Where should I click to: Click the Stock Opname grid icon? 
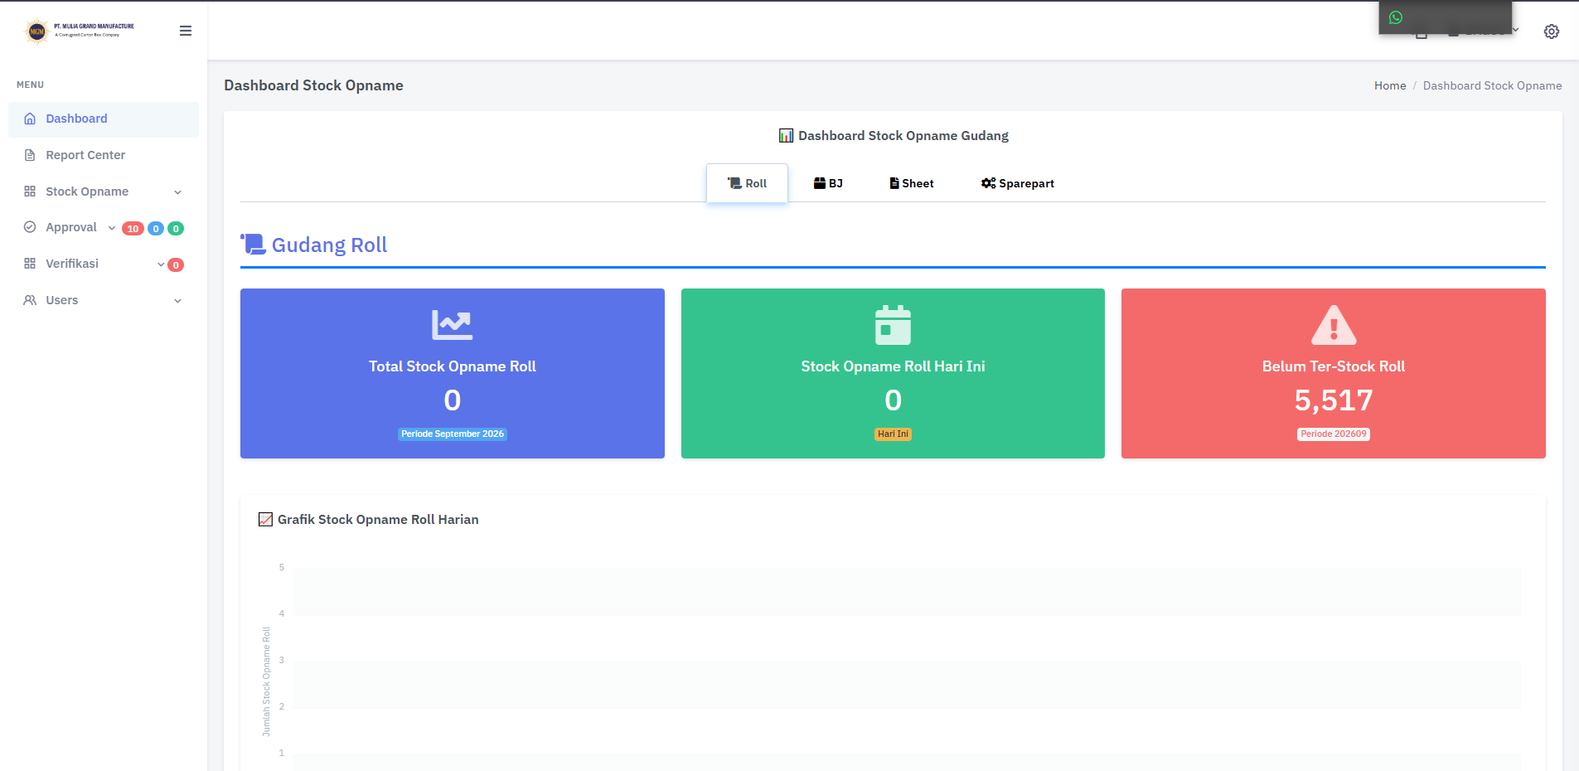(30, 192)
